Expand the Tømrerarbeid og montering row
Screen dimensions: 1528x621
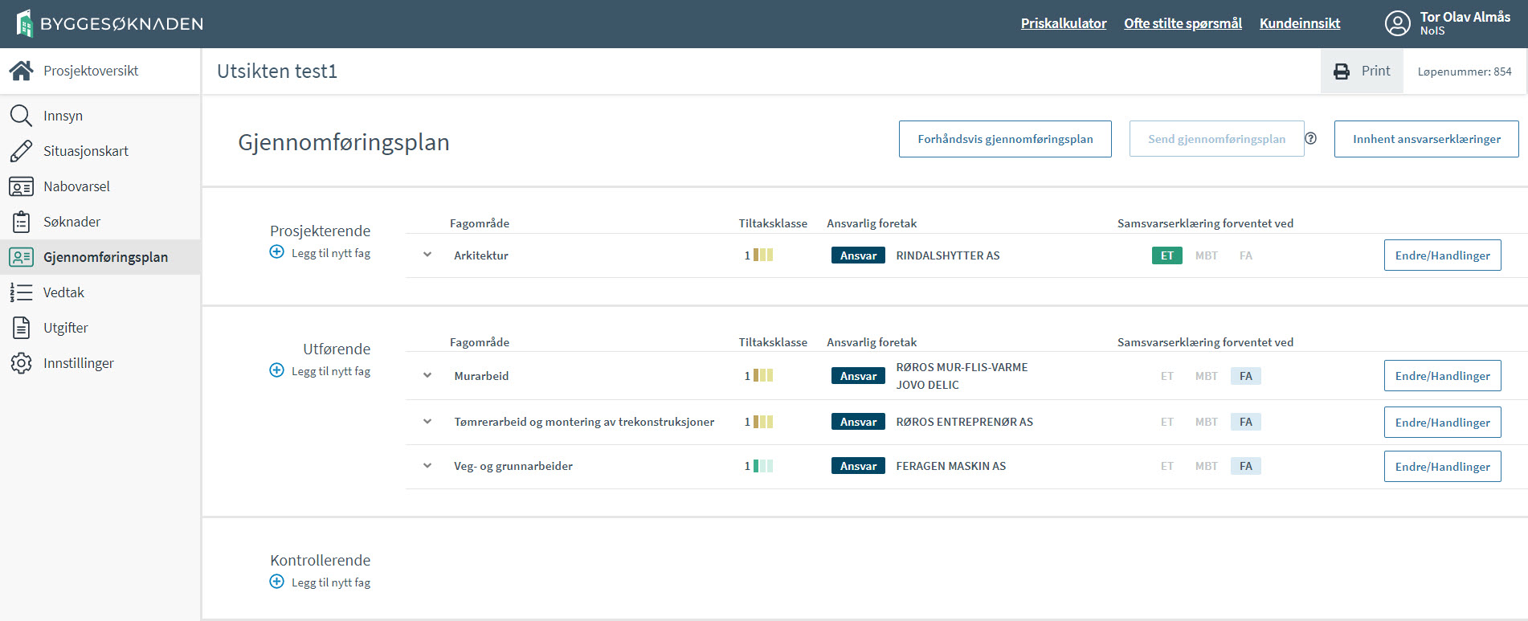click(427, 421)
